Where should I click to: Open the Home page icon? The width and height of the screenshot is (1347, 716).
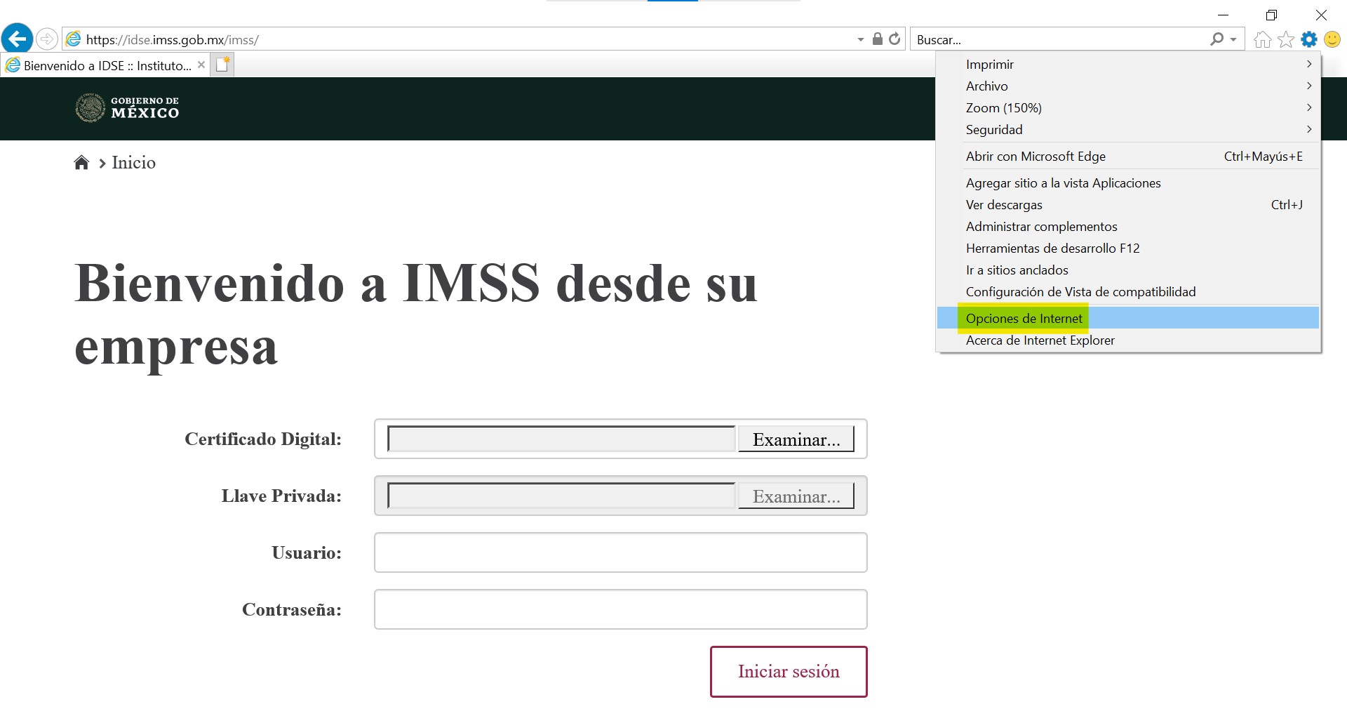1263,39
